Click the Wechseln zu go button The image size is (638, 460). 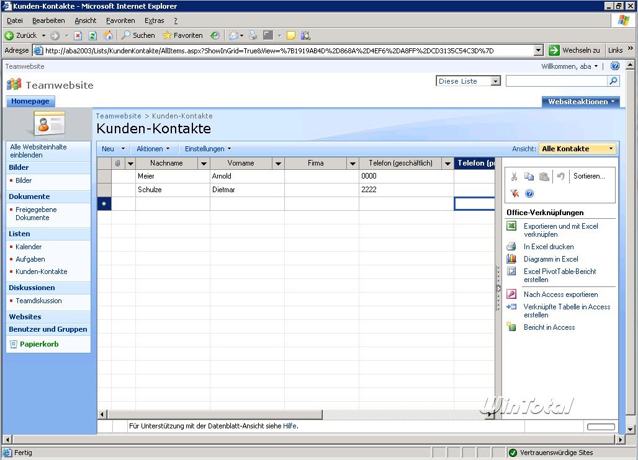[x=575, y=50]
